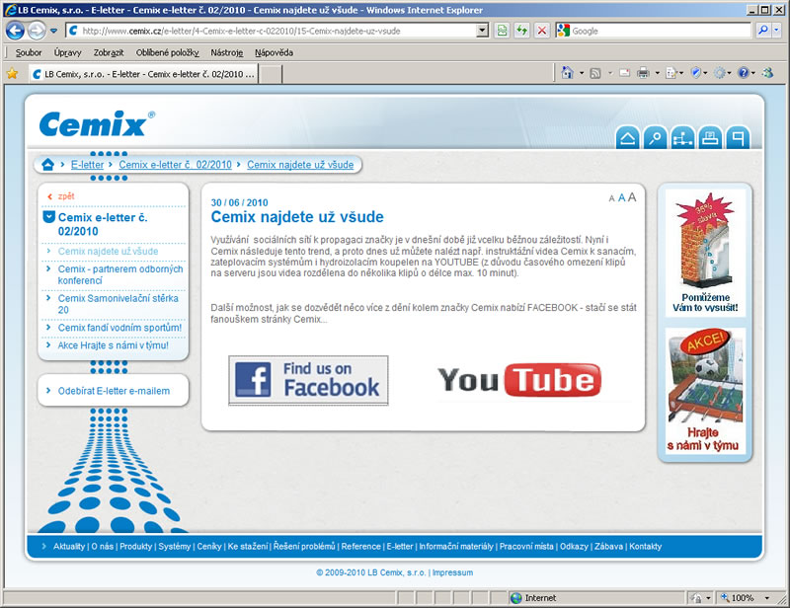790x608 pixels.
Task: Open the Find us on Facebook banner
Action: tap(308, 380)
